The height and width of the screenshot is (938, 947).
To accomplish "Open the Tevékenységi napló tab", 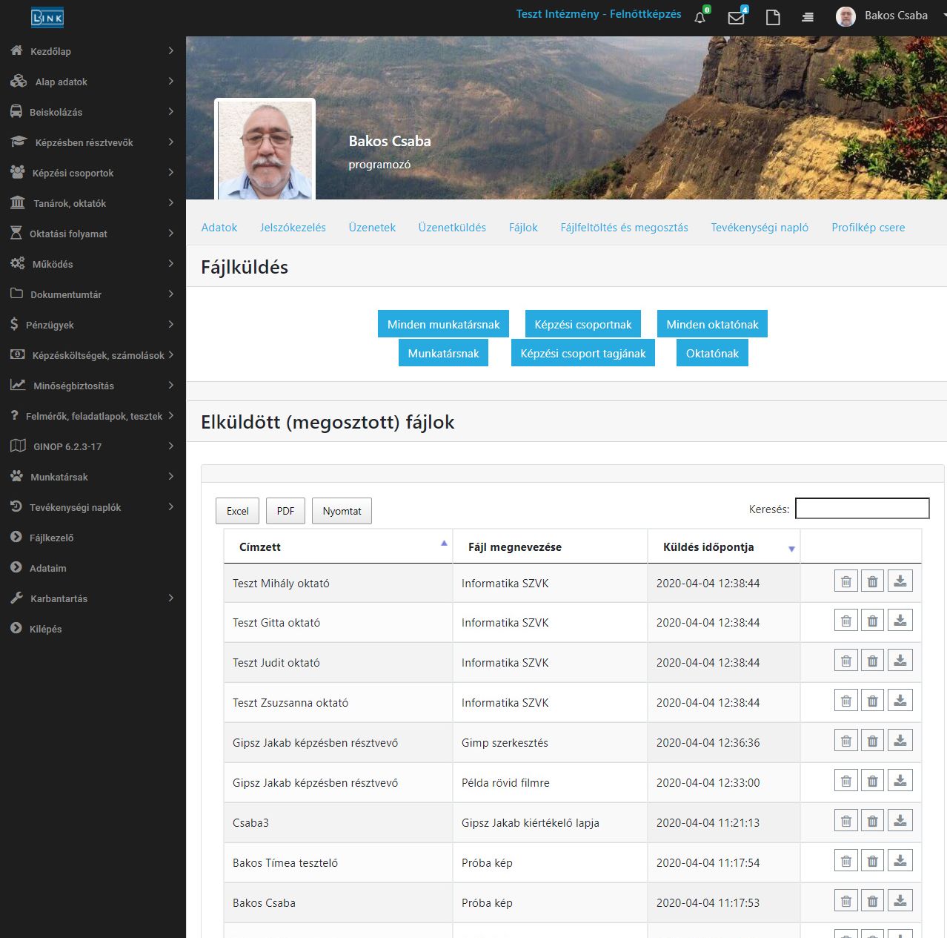I will [x=760, y=228].
